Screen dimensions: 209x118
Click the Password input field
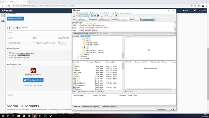(x=123, y=19)
